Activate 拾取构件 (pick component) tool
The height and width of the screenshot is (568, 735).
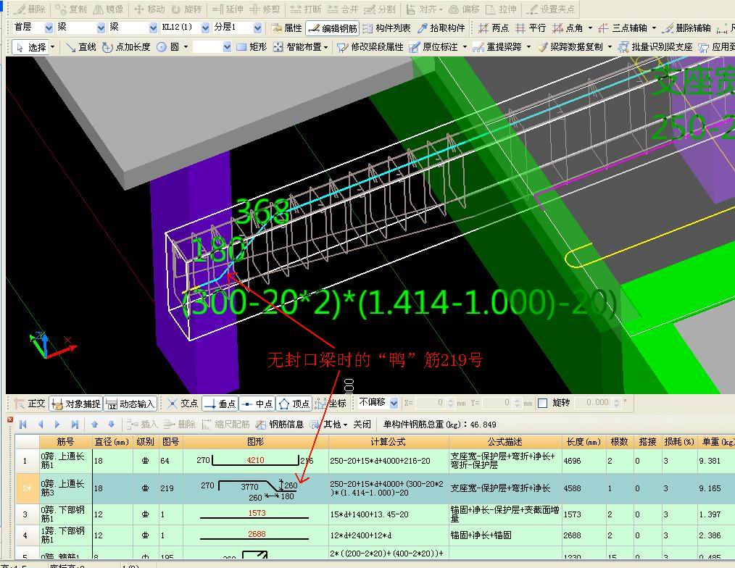(x=441, y=28)
